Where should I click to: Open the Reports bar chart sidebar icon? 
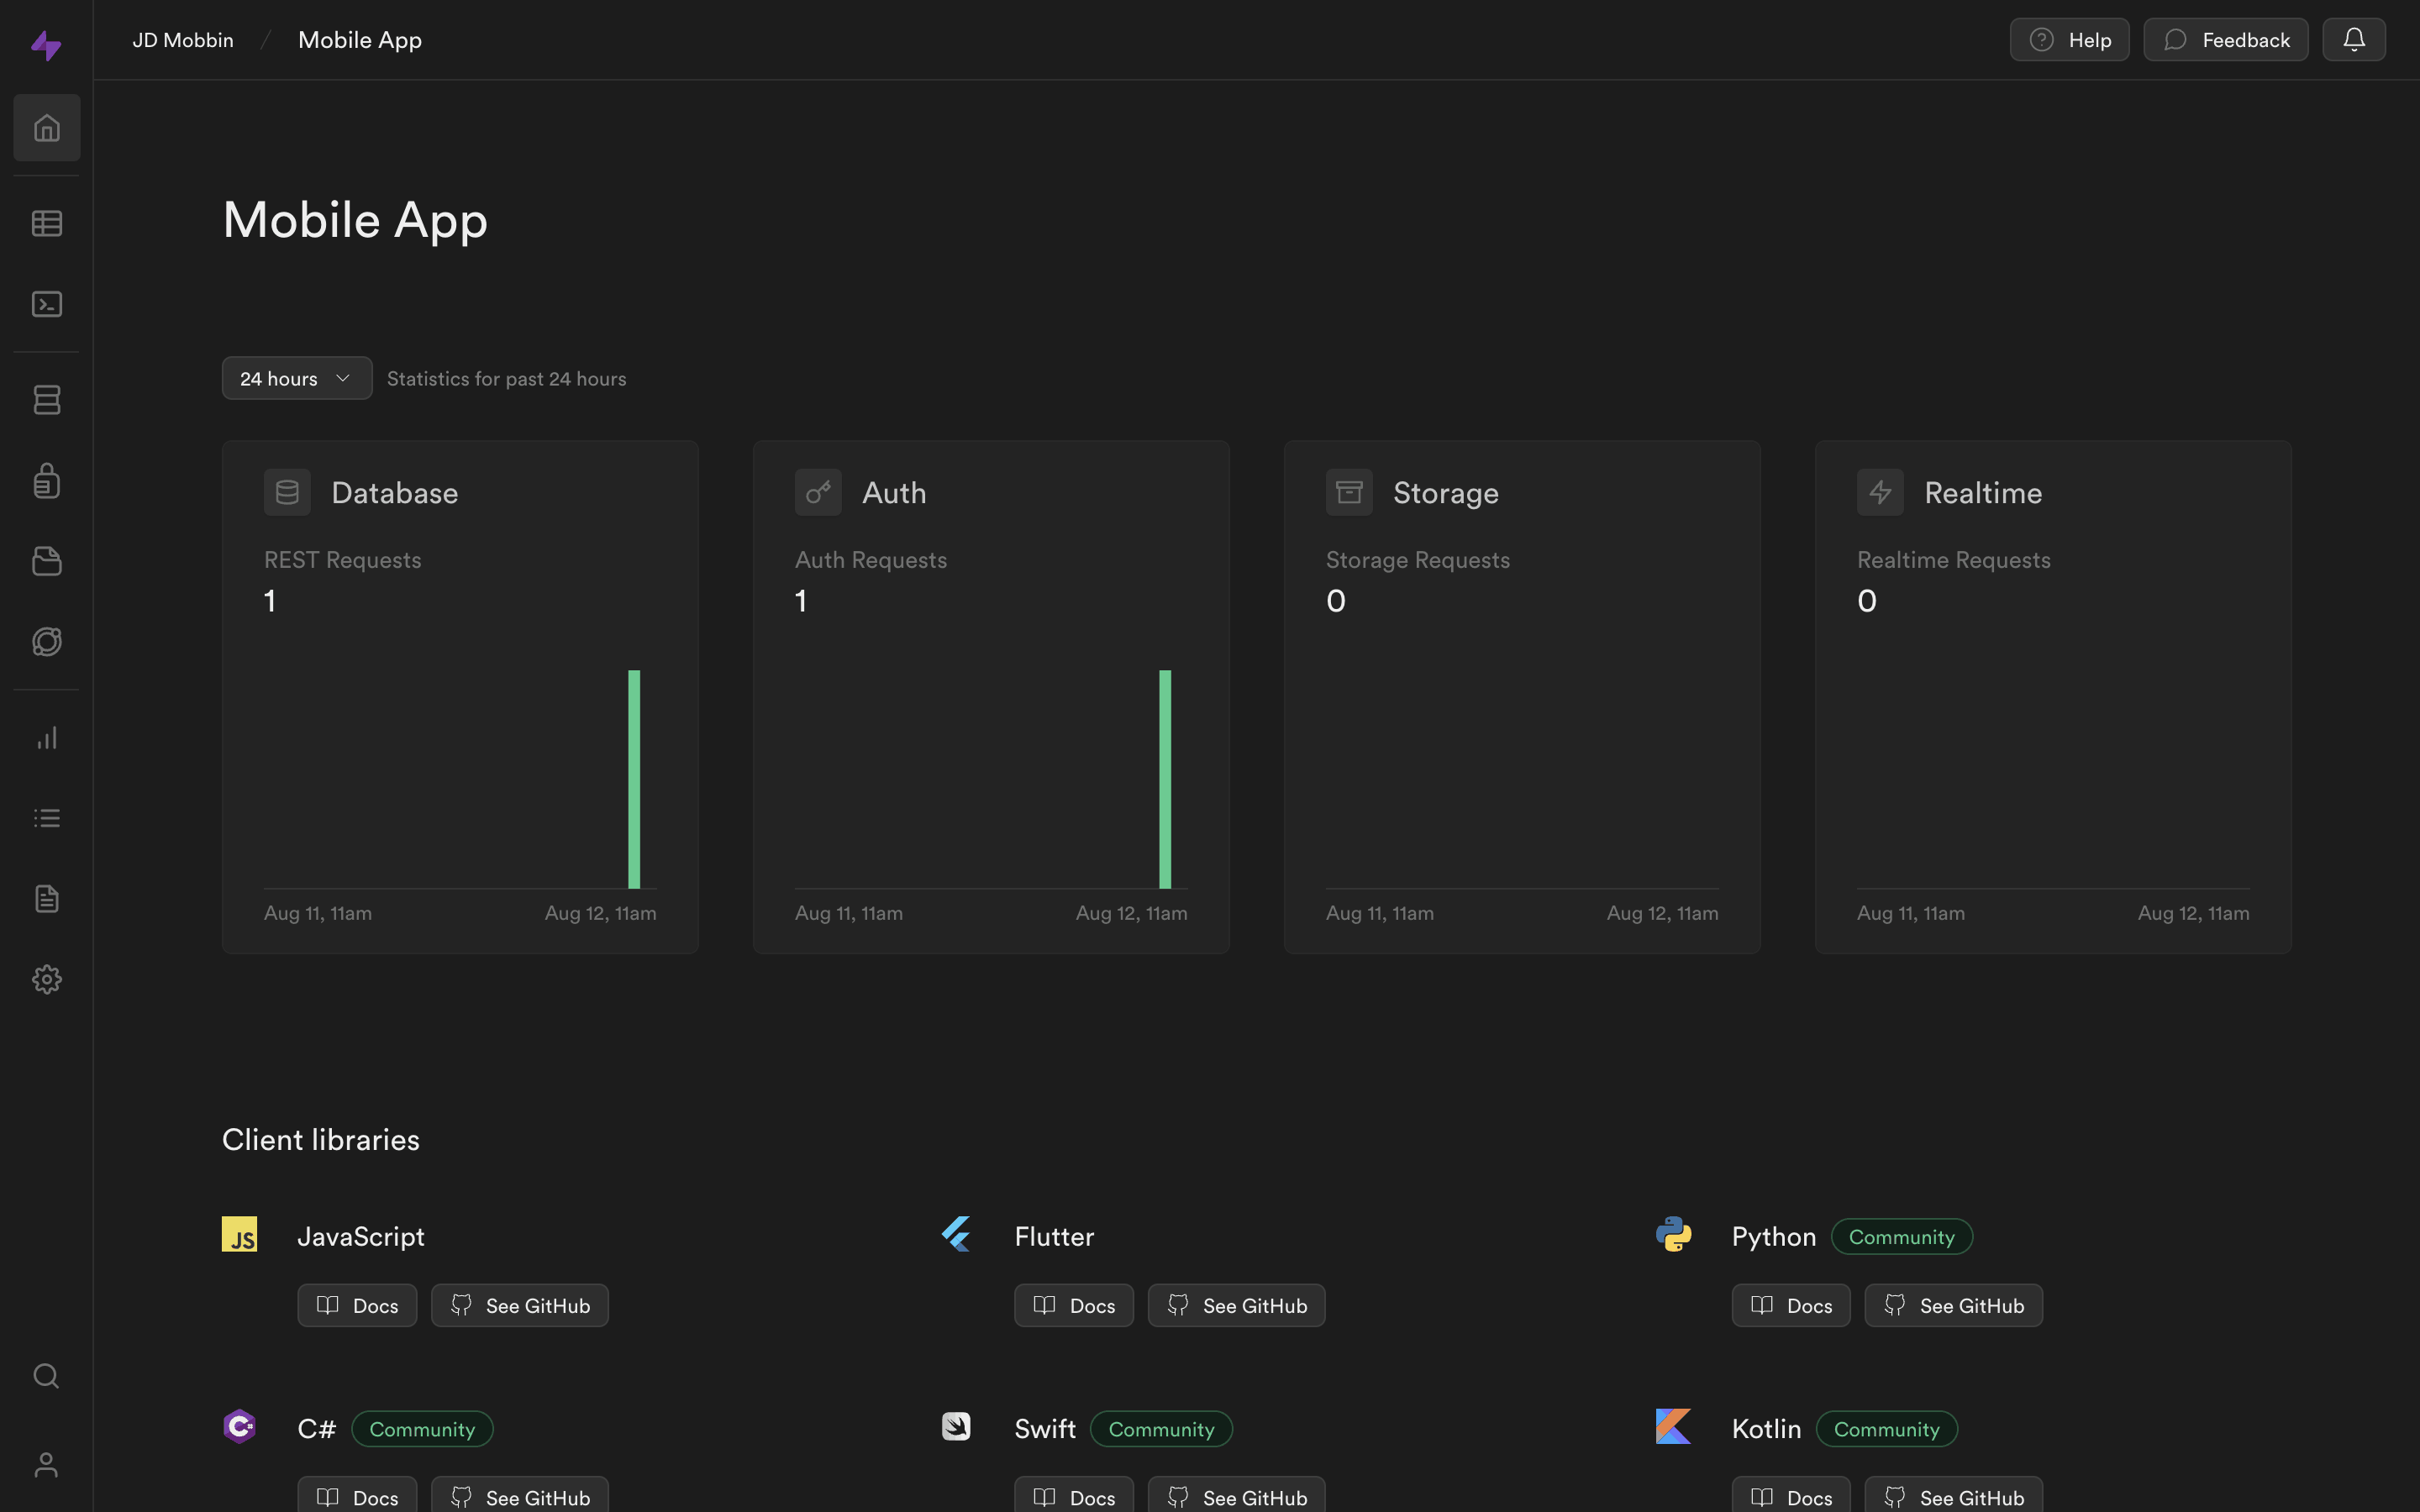[x=46, y=738]
